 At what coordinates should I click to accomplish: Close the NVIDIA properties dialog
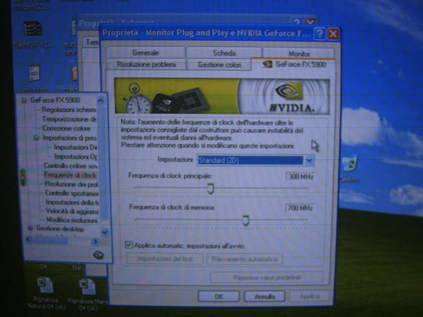(333, 34)
